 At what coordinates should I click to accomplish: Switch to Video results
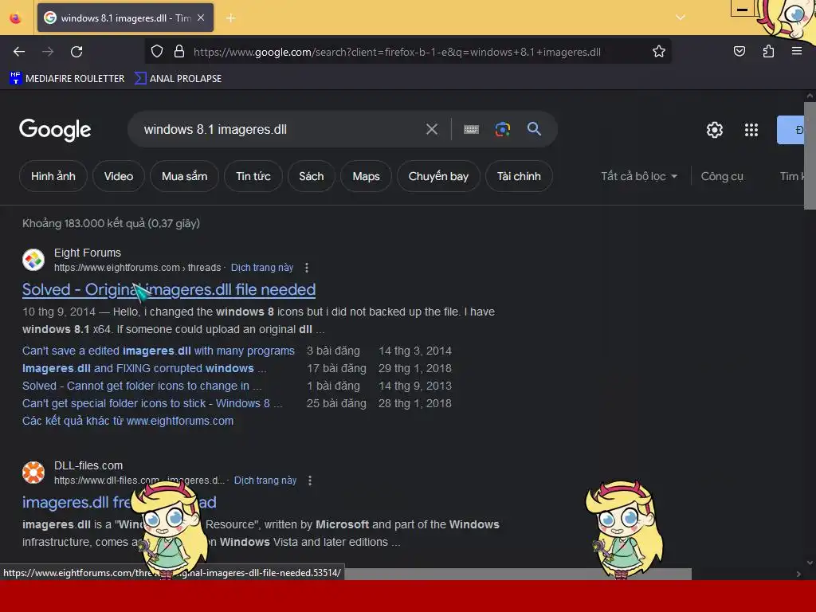119,176
